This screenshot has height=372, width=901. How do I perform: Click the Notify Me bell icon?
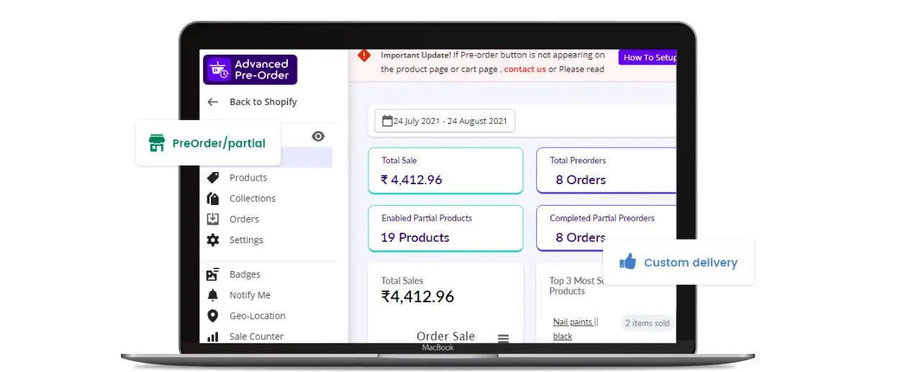point(212,295)
